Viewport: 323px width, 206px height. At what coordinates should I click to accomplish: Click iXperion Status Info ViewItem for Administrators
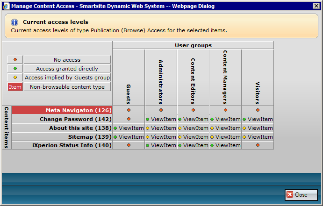(x=161, y=145)
